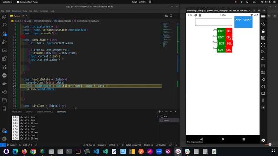Screen dimensions: 278x156
Task: Tap the blue CLEAR button
Action: pos(247,19)
